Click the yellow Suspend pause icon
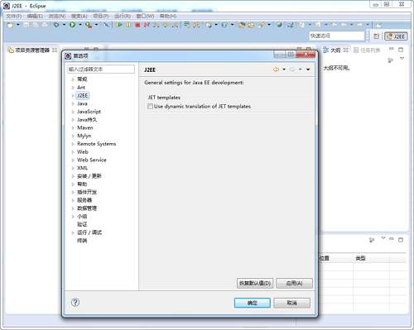Screen dimensions: 414x330 128,25
